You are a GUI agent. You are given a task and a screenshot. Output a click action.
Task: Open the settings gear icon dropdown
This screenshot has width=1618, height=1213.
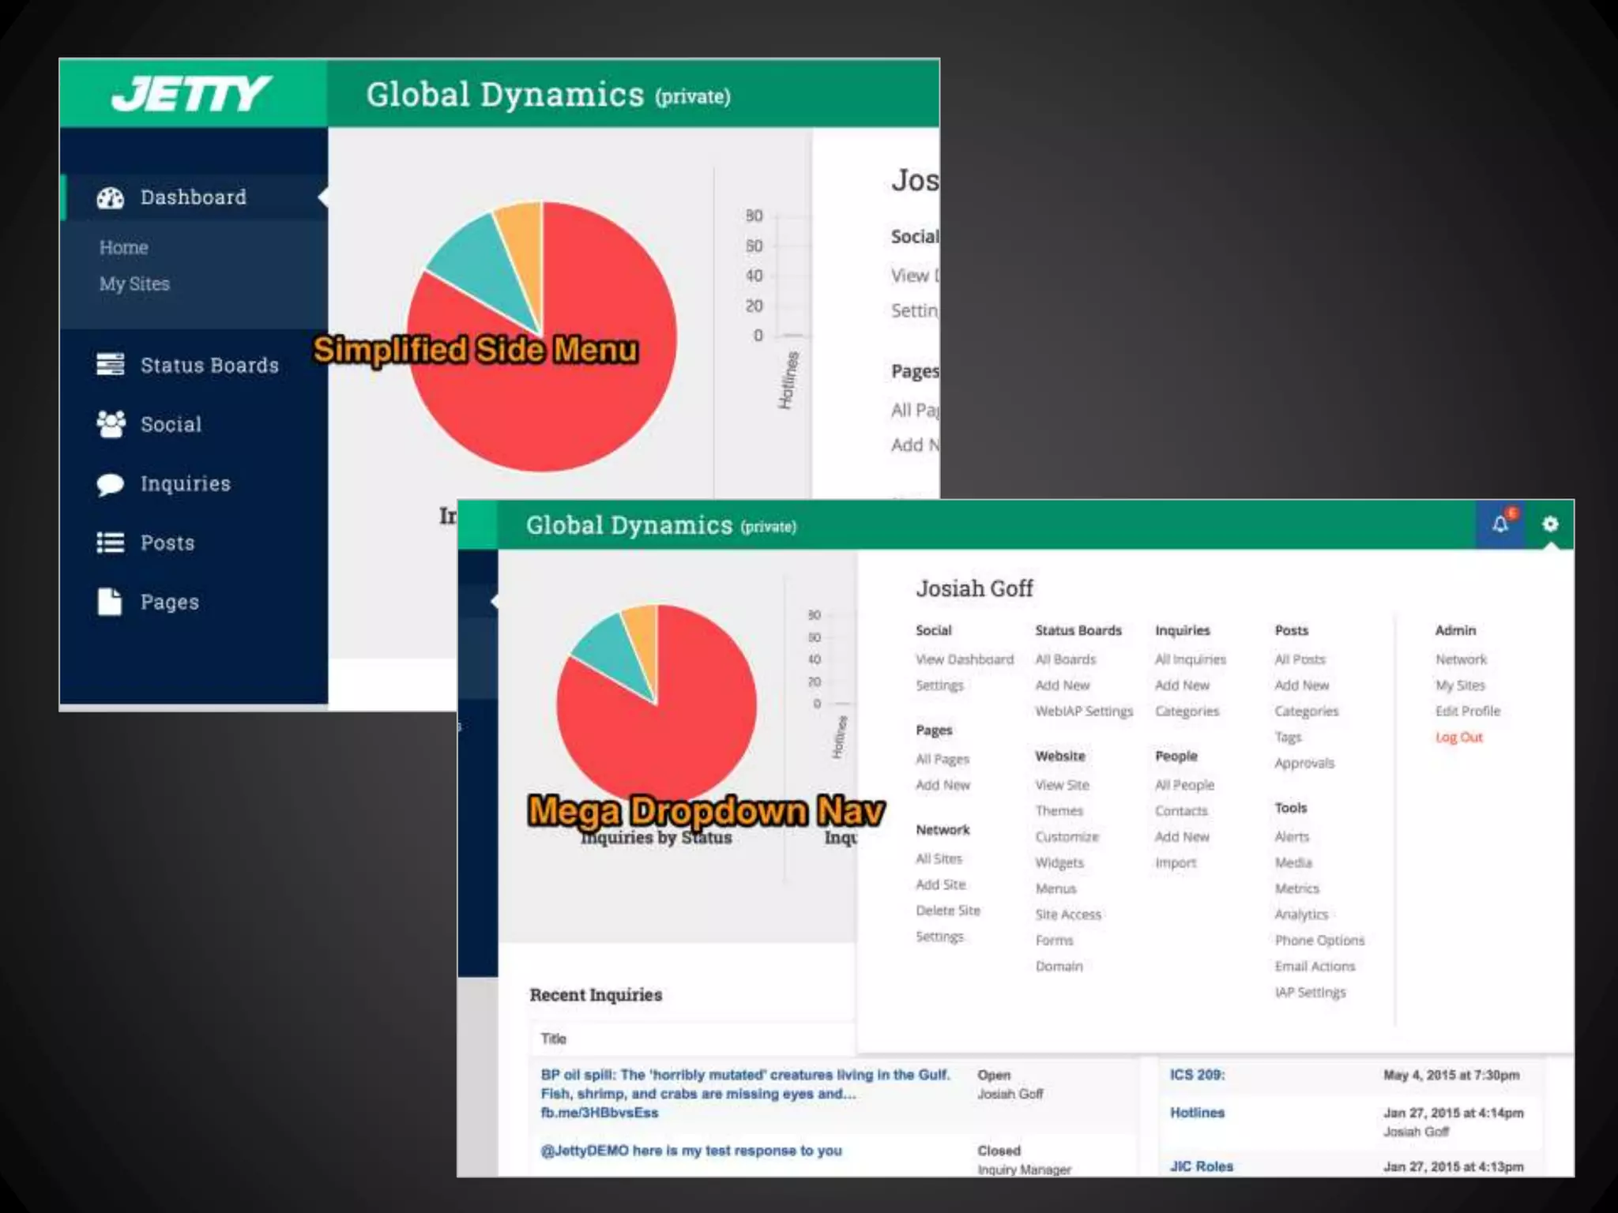[x=1550, y=524]
